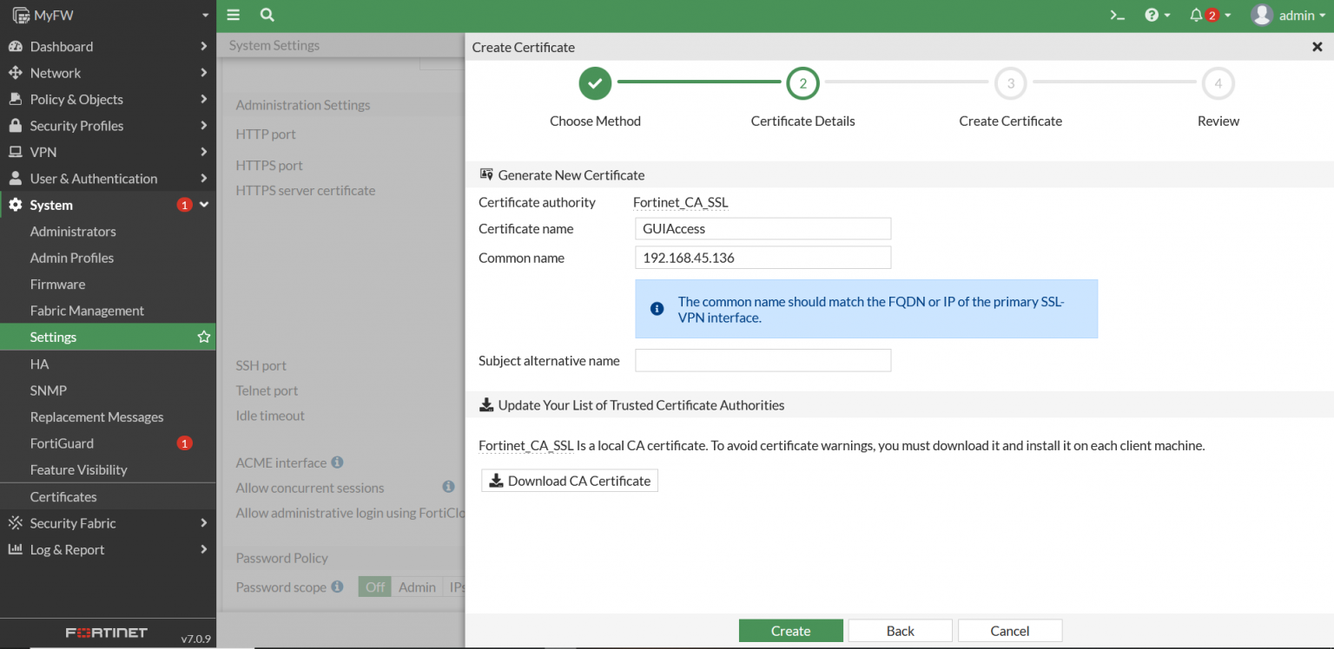The height and width of the screenshot is (649, 1334).
Task: Expand the Network sidebar section
Action: (54, 72)
